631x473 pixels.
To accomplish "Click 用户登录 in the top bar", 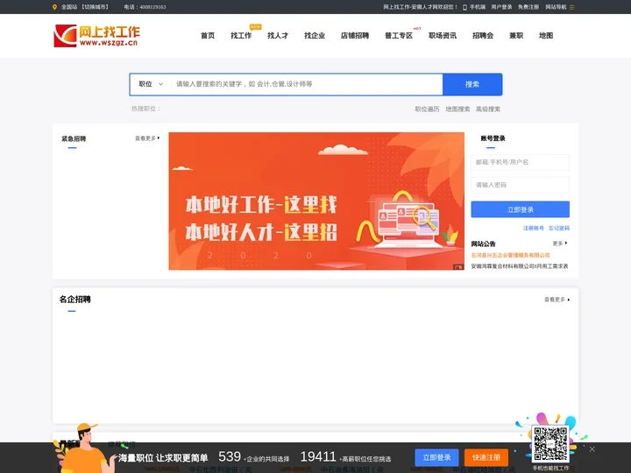I will coord(501,7).
